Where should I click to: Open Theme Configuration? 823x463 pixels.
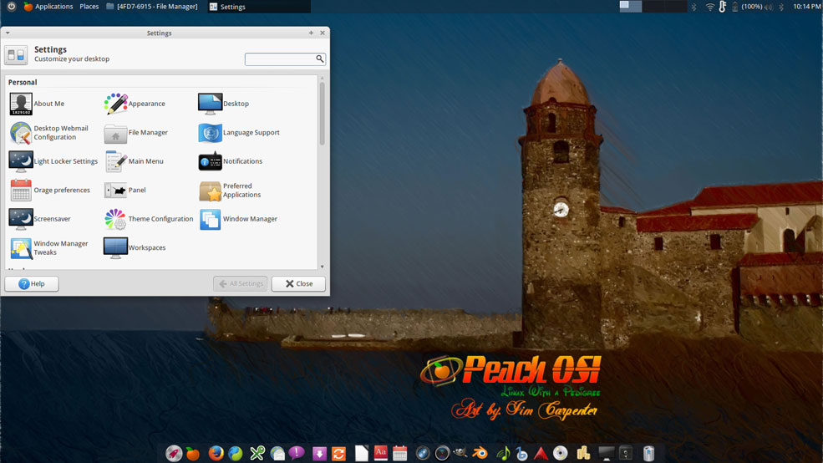(149, 220)
